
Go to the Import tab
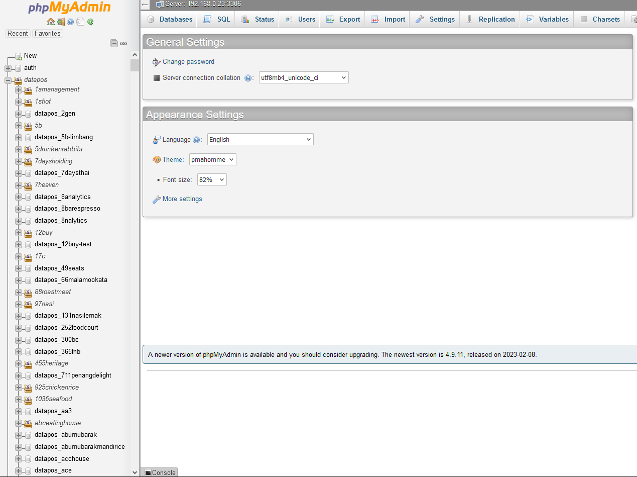[388, 19]
